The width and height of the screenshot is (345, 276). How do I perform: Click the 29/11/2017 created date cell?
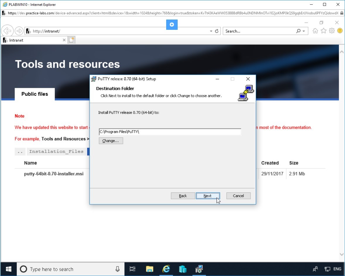point(272,174)
